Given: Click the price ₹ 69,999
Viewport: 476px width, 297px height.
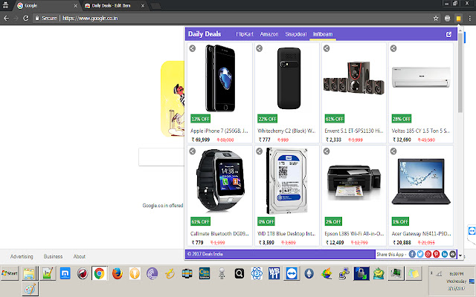Looking at the screenshot, I should pos(201,140).
